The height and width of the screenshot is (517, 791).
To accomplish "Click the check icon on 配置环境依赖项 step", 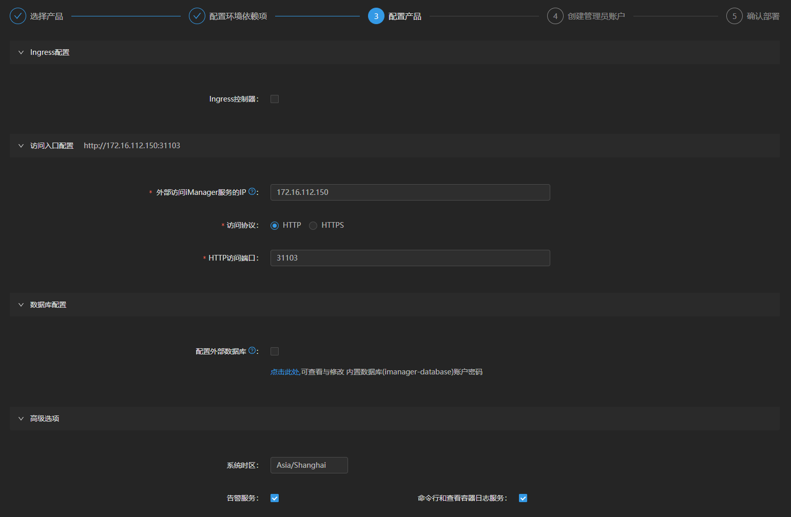I will click(197, 16).
